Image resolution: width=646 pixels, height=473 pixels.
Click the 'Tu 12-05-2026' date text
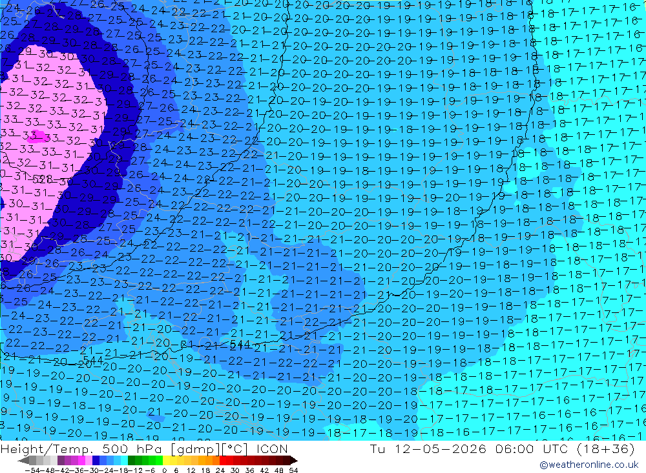[428, 448]
